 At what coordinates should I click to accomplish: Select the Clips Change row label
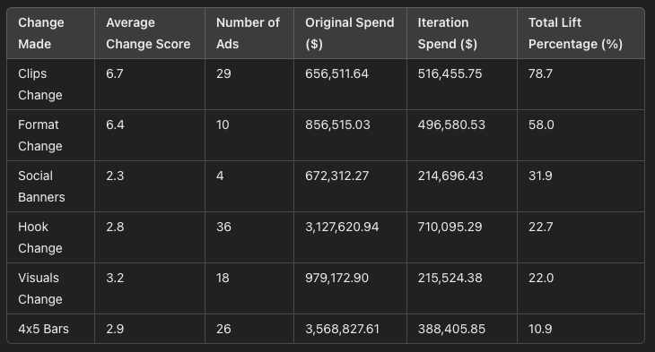coord(40,84)
